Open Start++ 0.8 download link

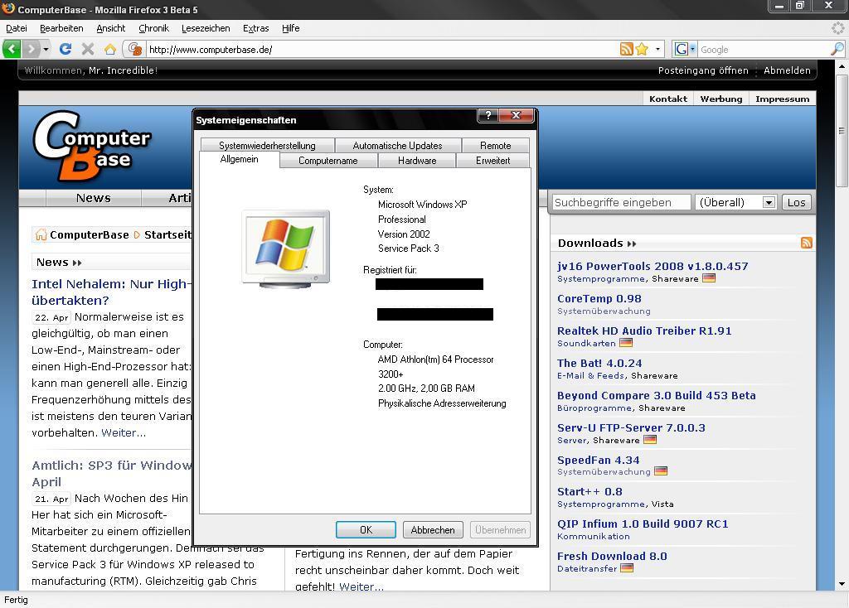[589, 492]
